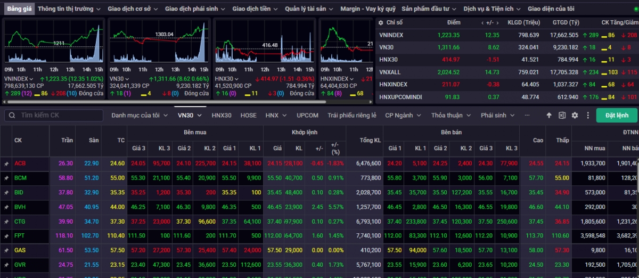The height and width of the screenshot is (278, 639).
Task: Pin the CTG stock row
Action: pos(6,222)
